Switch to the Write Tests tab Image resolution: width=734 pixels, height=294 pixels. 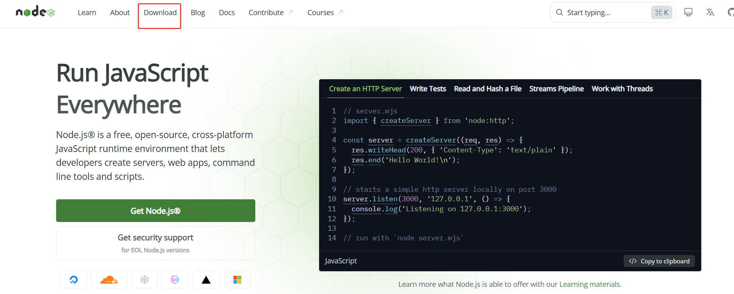[x=428, y=89]
